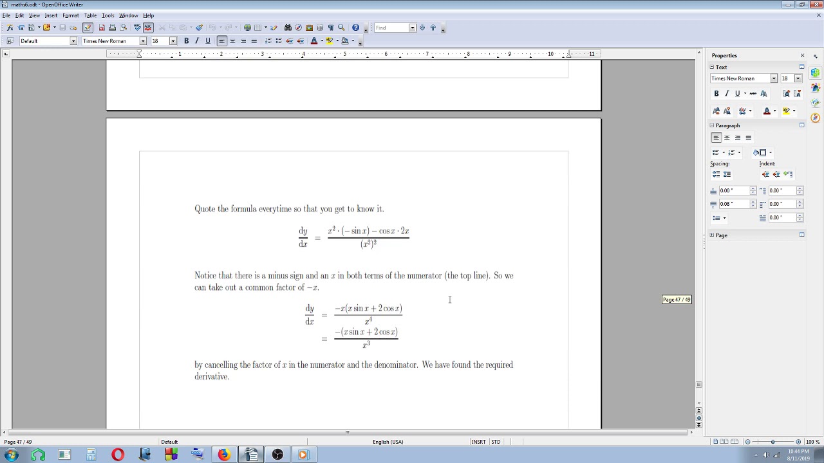Open the Navigator sidebar tab

coord(816,118)
